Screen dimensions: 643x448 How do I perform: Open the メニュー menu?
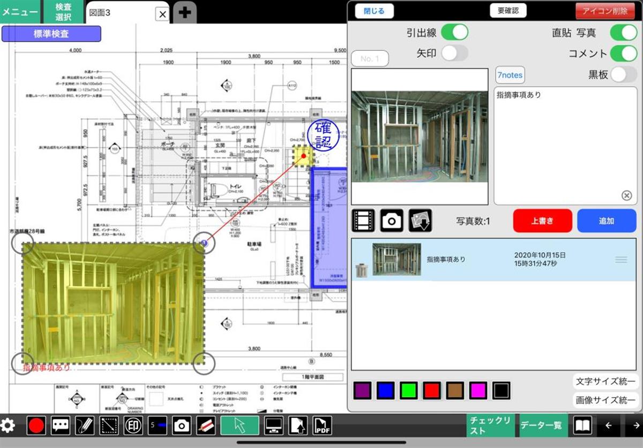coord(19,12)
